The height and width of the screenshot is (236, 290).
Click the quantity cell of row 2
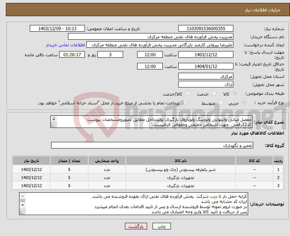click(69, 178)
